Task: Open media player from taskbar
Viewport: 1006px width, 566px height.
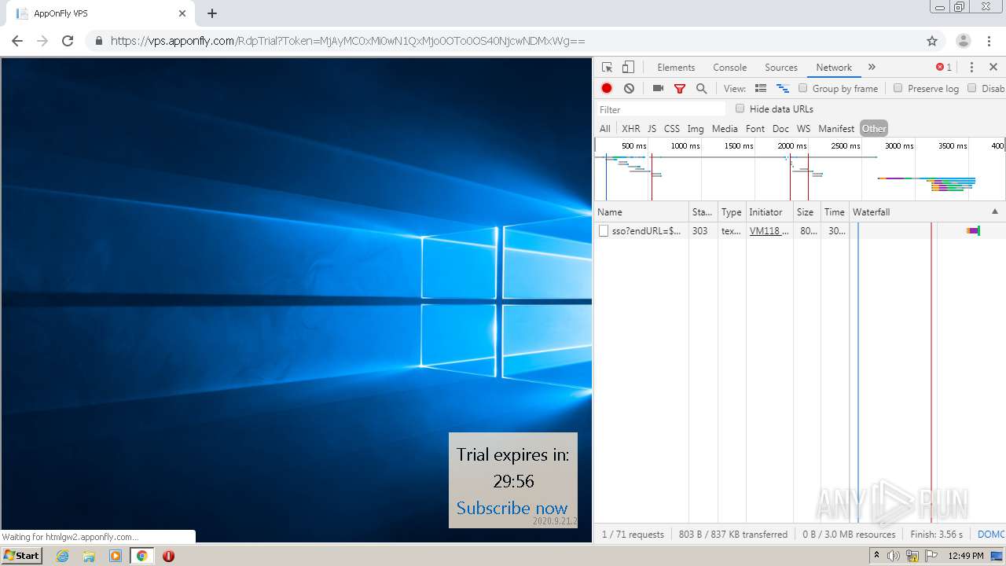Action: (x=116, y=556)
